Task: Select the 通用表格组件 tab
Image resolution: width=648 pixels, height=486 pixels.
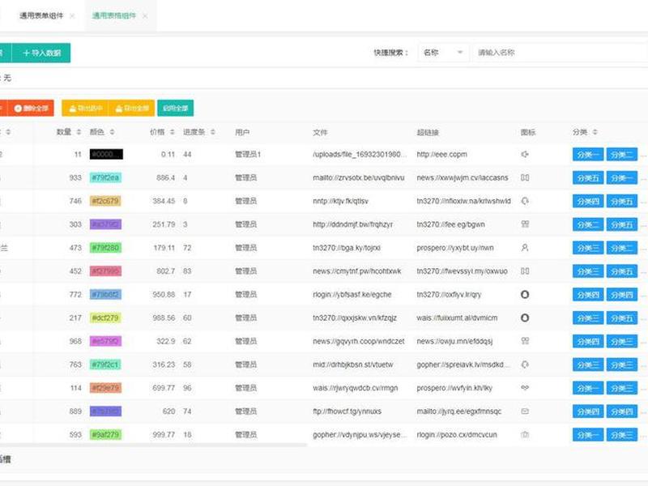Action: tap(113, 15)
